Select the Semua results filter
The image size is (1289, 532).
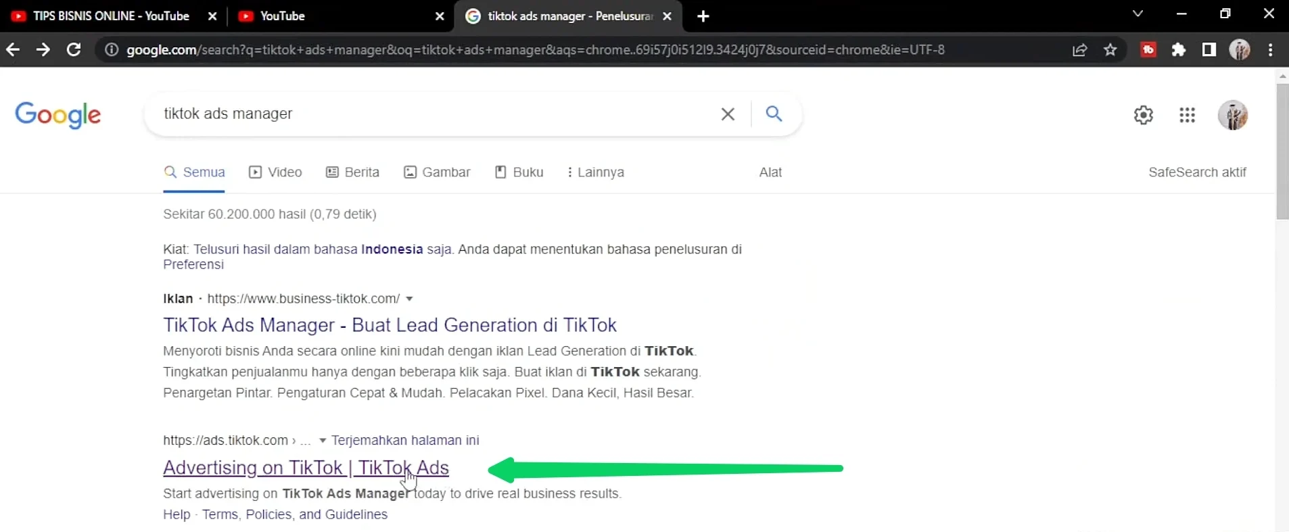point(195,172)
